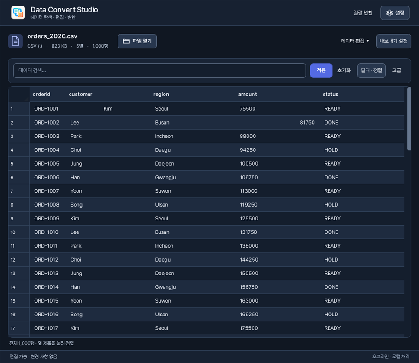Select customer Song in row 16

coord(108,315)
